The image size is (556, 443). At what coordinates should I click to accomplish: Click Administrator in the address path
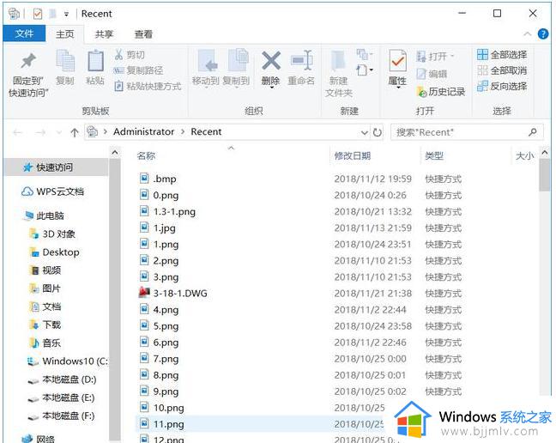coord(143,131)
